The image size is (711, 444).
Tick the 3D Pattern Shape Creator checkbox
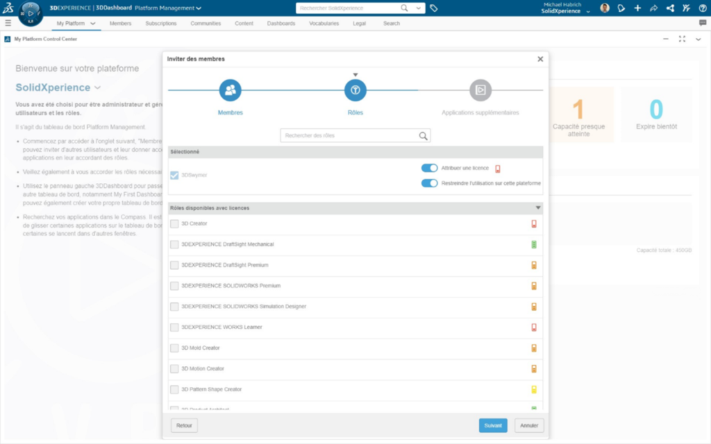click(174, 389)
